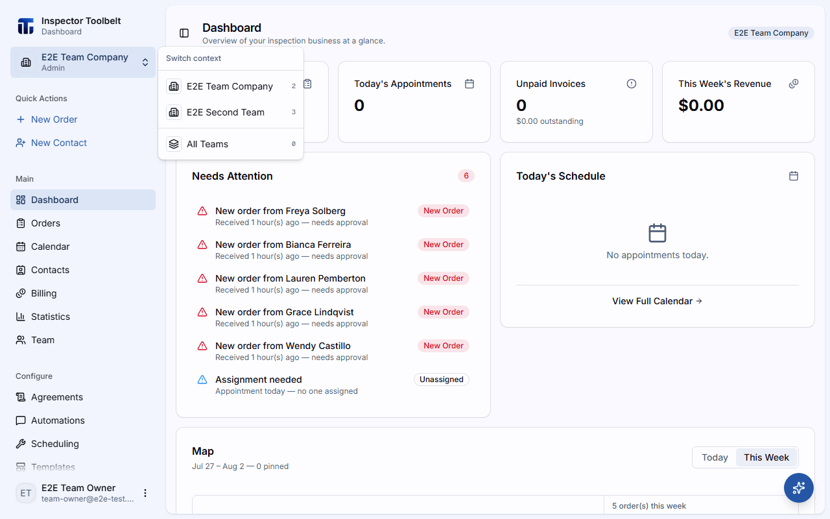The width and height of the screenshot is (830, 519).
Task: Go to Orders in the sidebar
Action: tap(83, 223)
